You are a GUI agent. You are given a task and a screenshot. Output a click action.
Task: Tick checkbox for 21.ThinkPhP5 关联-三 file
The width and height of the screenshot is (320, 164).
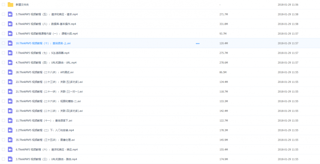click(x=3, y=92)
